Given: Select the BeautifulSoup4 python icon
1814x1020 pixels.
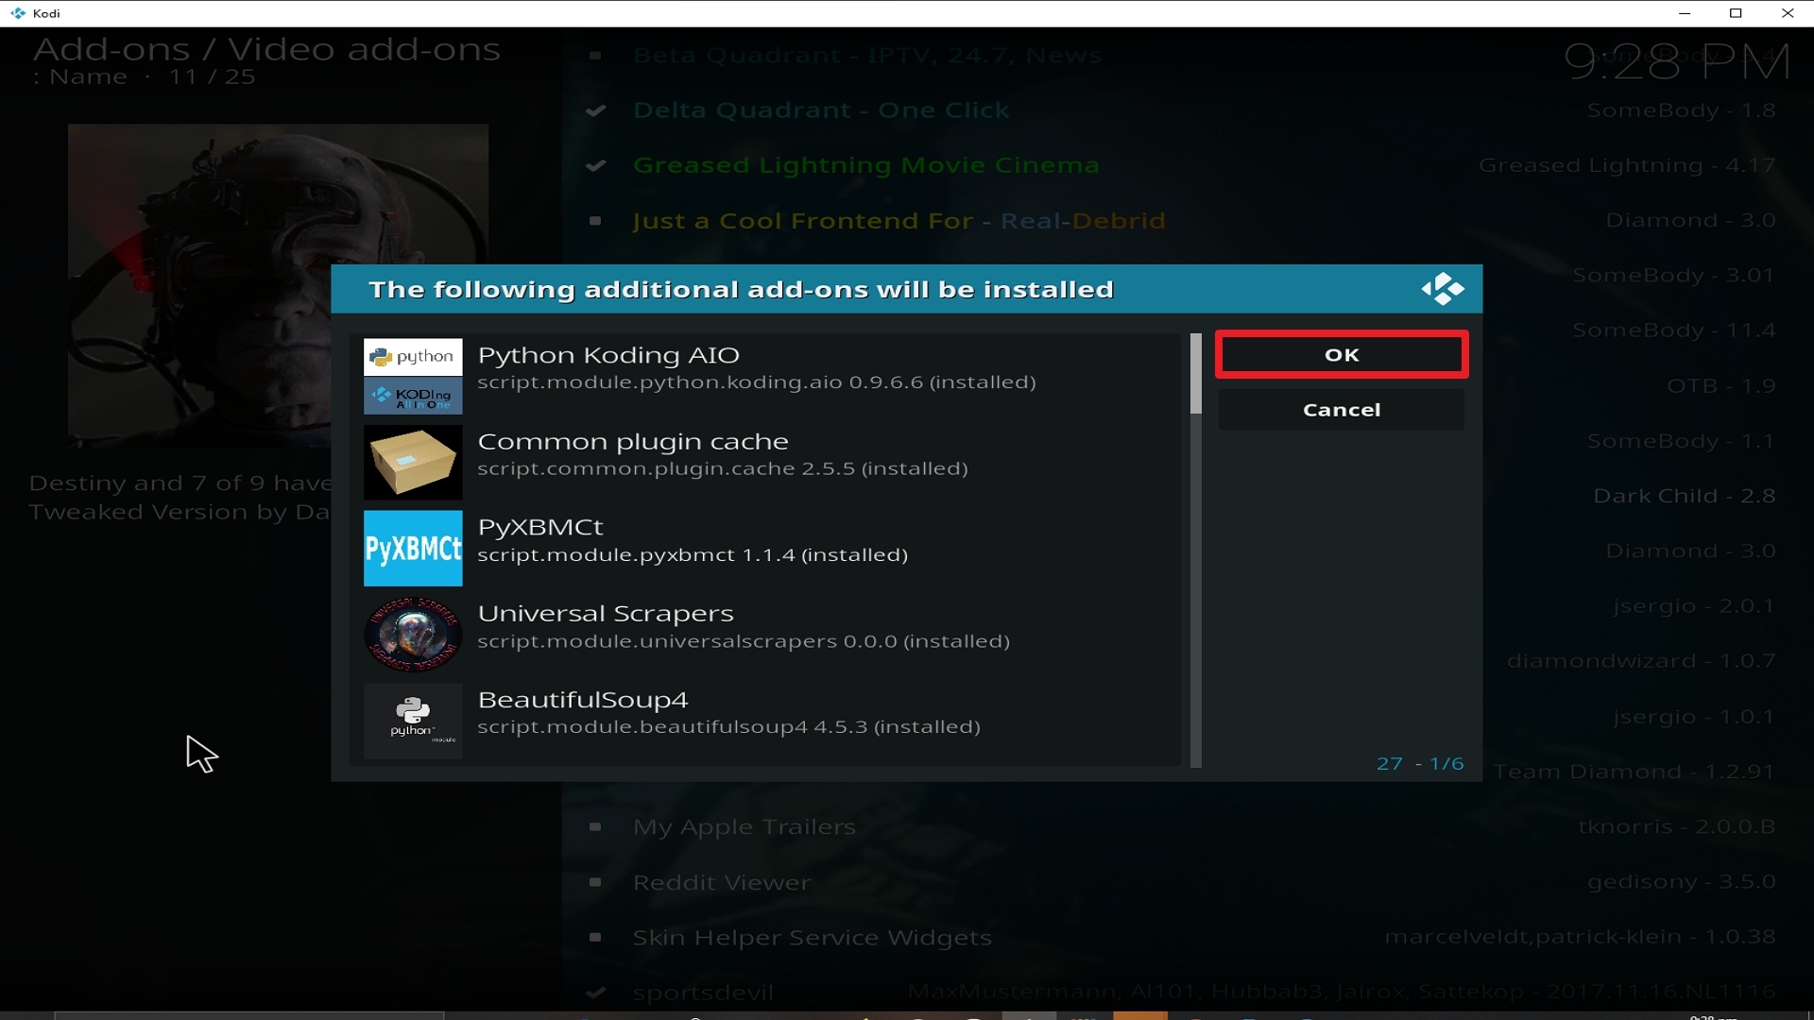Looking at the screenshot, I should pos(413,721).
